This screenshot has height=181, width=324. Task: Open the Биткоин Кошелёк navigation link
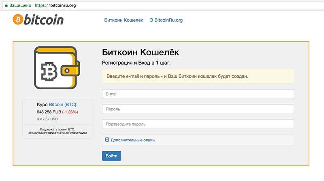(x=124, y=20)
